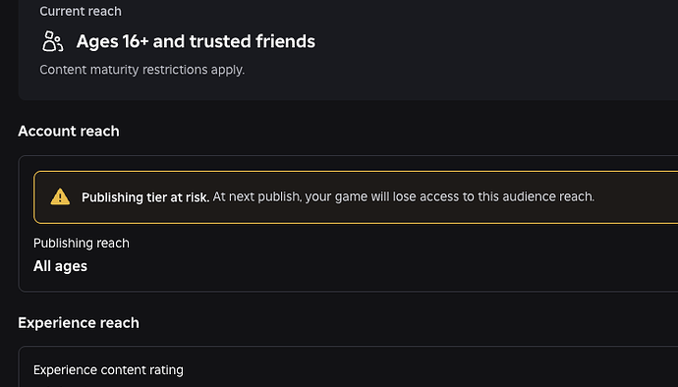Click the Experience content rating label
This screenshot has height=387, width=678.
click(108, 370)
